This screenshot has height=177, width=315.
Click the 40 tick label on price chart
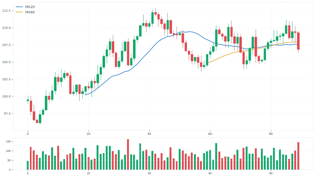point(149,134)
